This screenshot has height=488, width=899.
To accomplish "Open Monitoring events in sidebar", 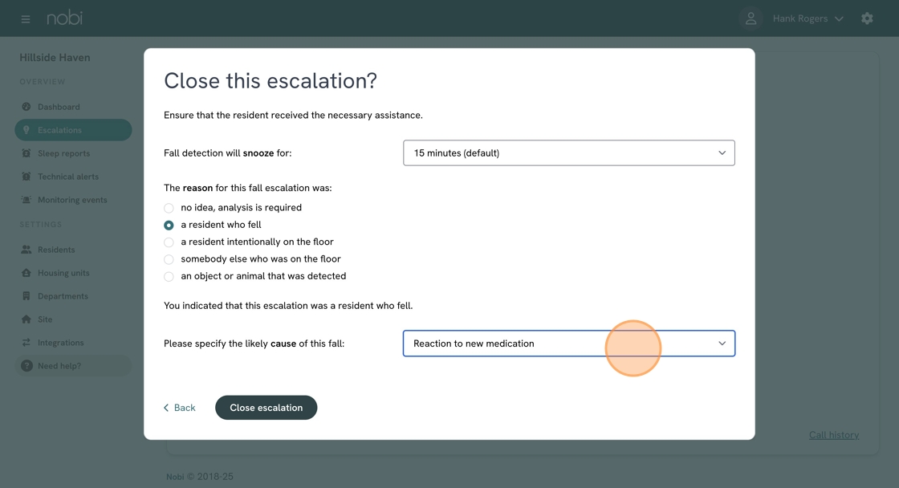I will (73, 200).
